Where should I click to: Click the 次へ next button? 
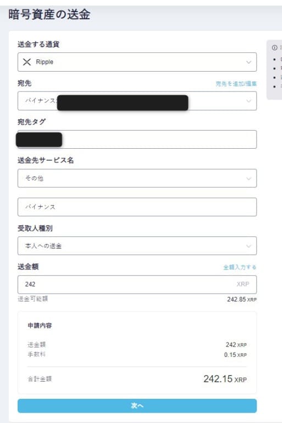pos(137,406)
